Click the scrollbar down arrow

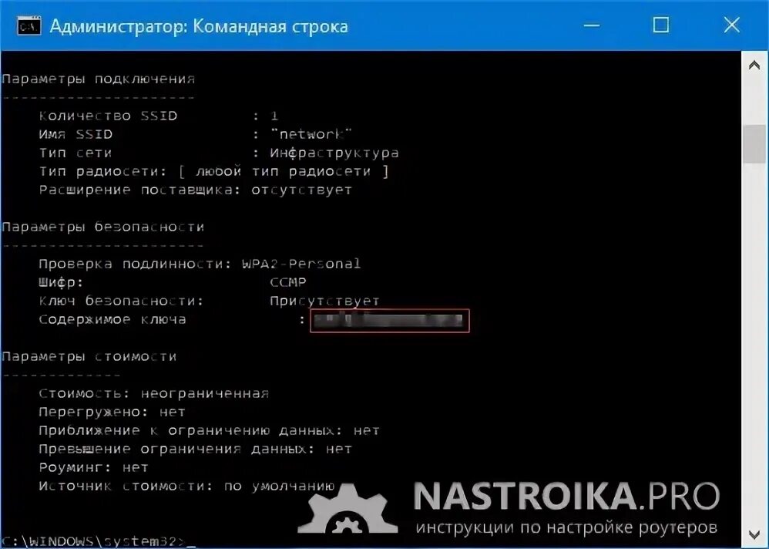754,534
